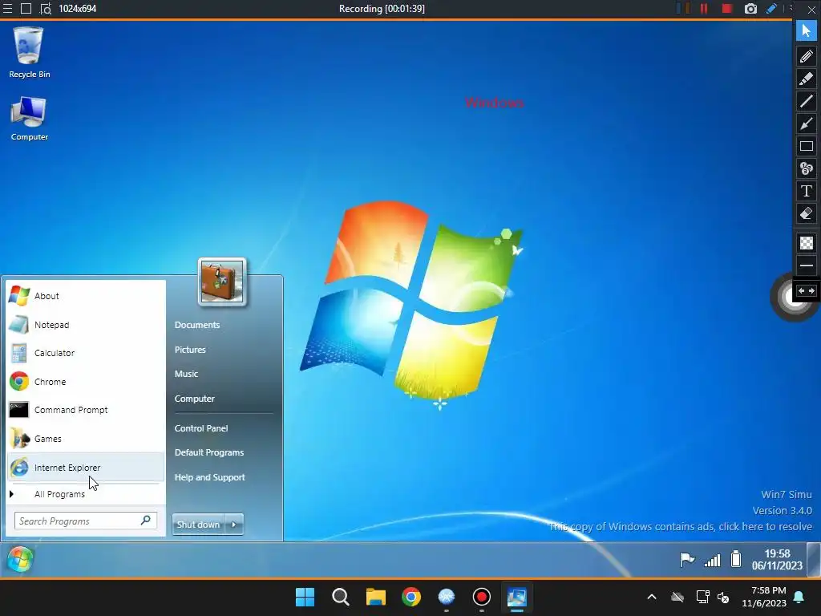Launch Internet Explorer from Start menu

86,468
